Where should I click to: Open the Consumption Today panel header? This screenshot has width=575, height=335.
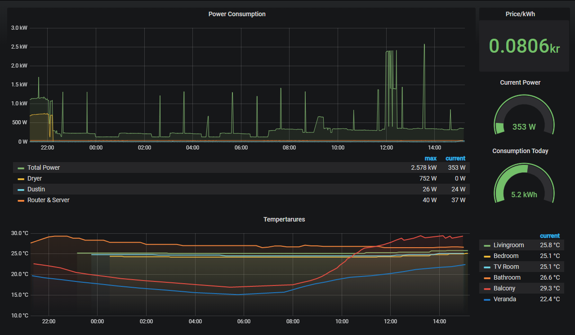(520, 151)
